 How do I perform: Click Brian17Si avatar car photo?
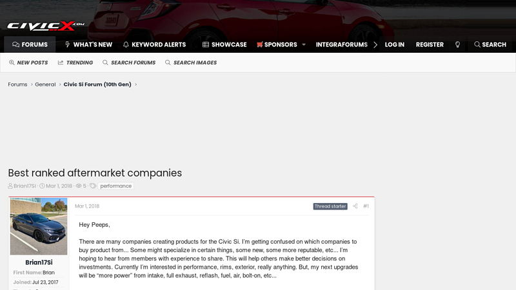point(39,226)
